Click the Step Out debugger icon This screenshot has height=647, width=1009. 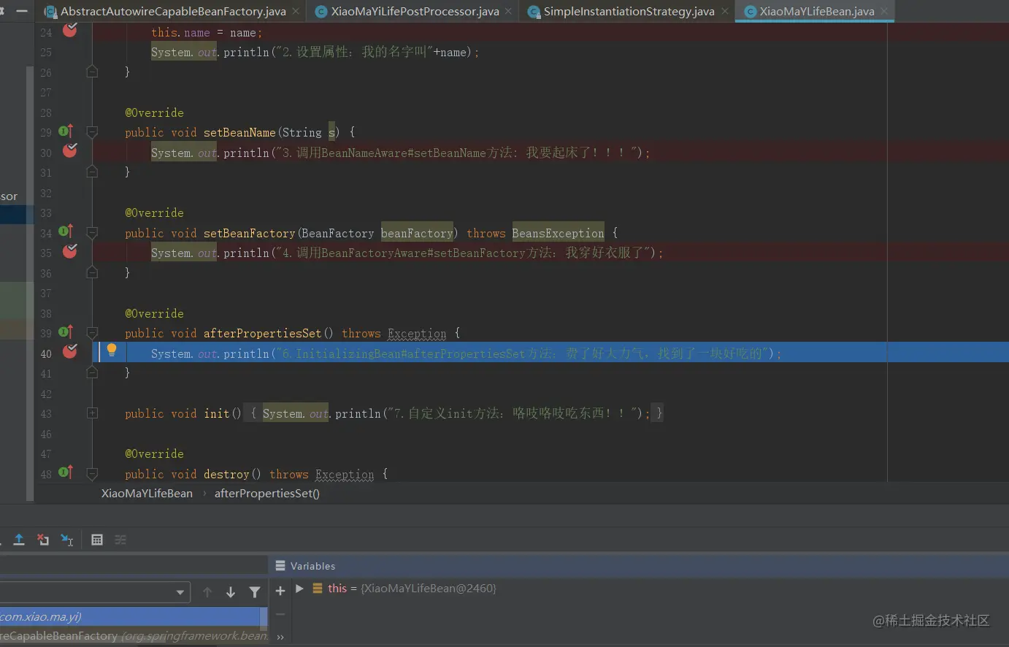[19, 540]
